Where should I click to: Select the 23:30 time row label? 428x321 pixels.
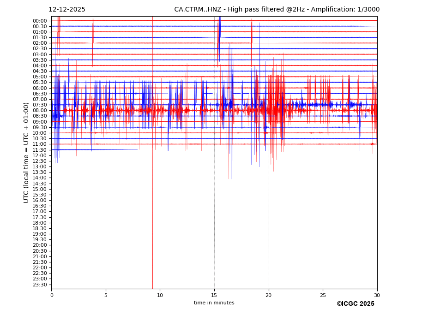click(x=40, y=285)
